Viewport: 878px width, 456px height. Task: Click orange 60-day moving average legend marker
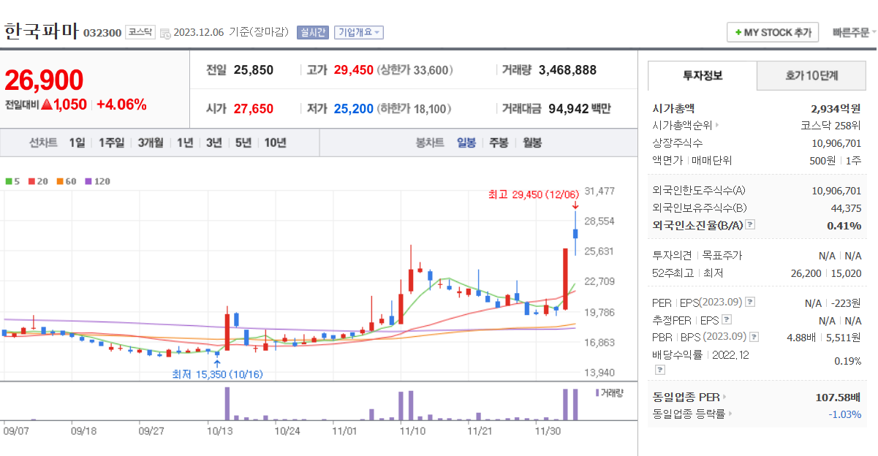(59, 180)
